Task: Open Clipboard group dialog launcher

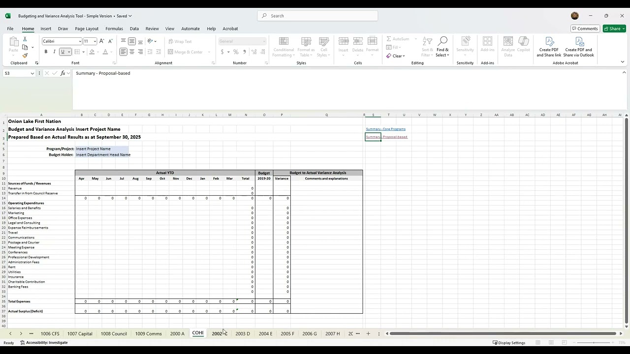Action: 36,63
